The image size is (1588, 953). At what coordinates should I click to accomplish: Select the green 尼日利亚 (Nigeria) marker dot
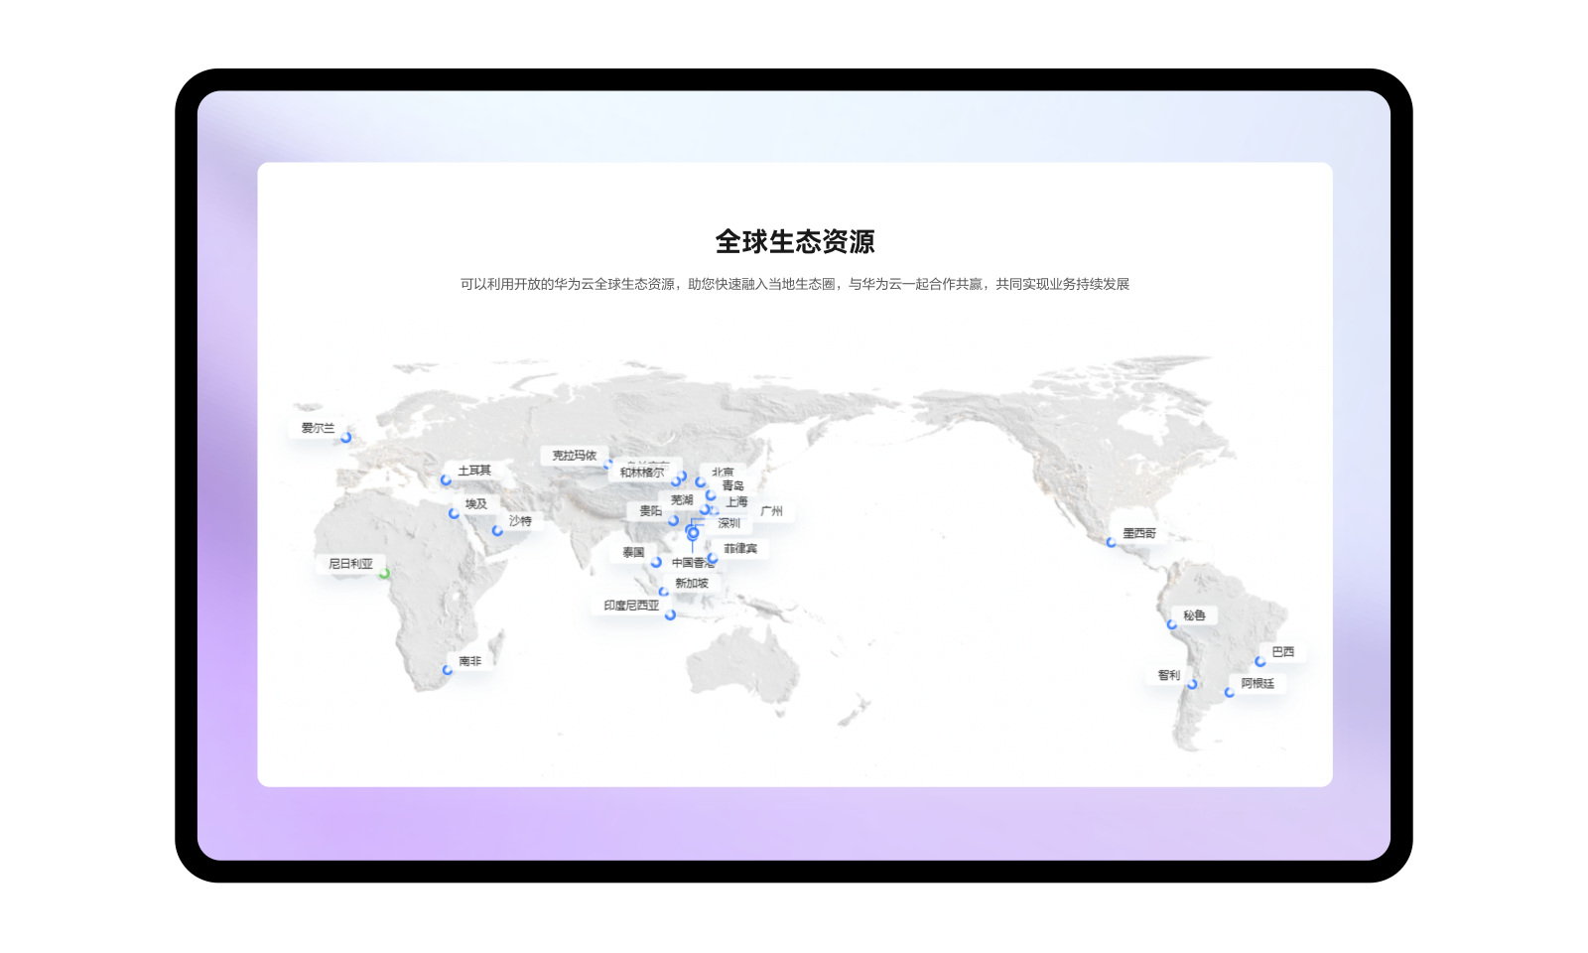point(384,573)
